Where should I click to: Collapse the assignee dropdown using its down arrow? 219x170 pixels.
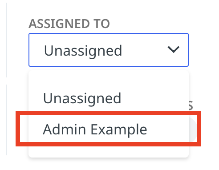(173, 49)
